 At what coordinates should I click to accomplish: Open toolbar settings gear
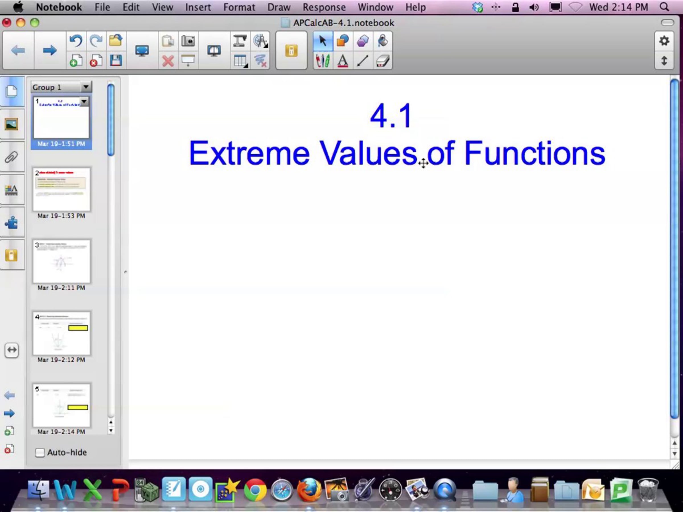click(x=664, y=41)
